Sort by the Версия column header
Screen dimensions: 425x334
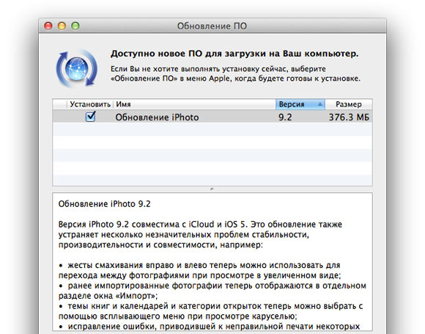pyautogui.click(x=300, y=104)
